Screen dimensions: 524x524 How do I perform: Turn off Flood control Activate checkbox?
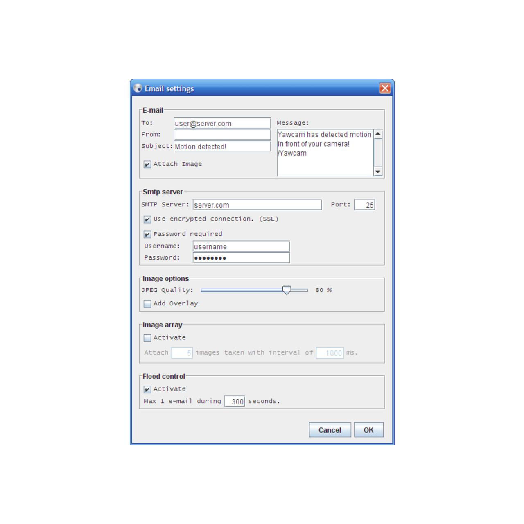tap(147, 389)
